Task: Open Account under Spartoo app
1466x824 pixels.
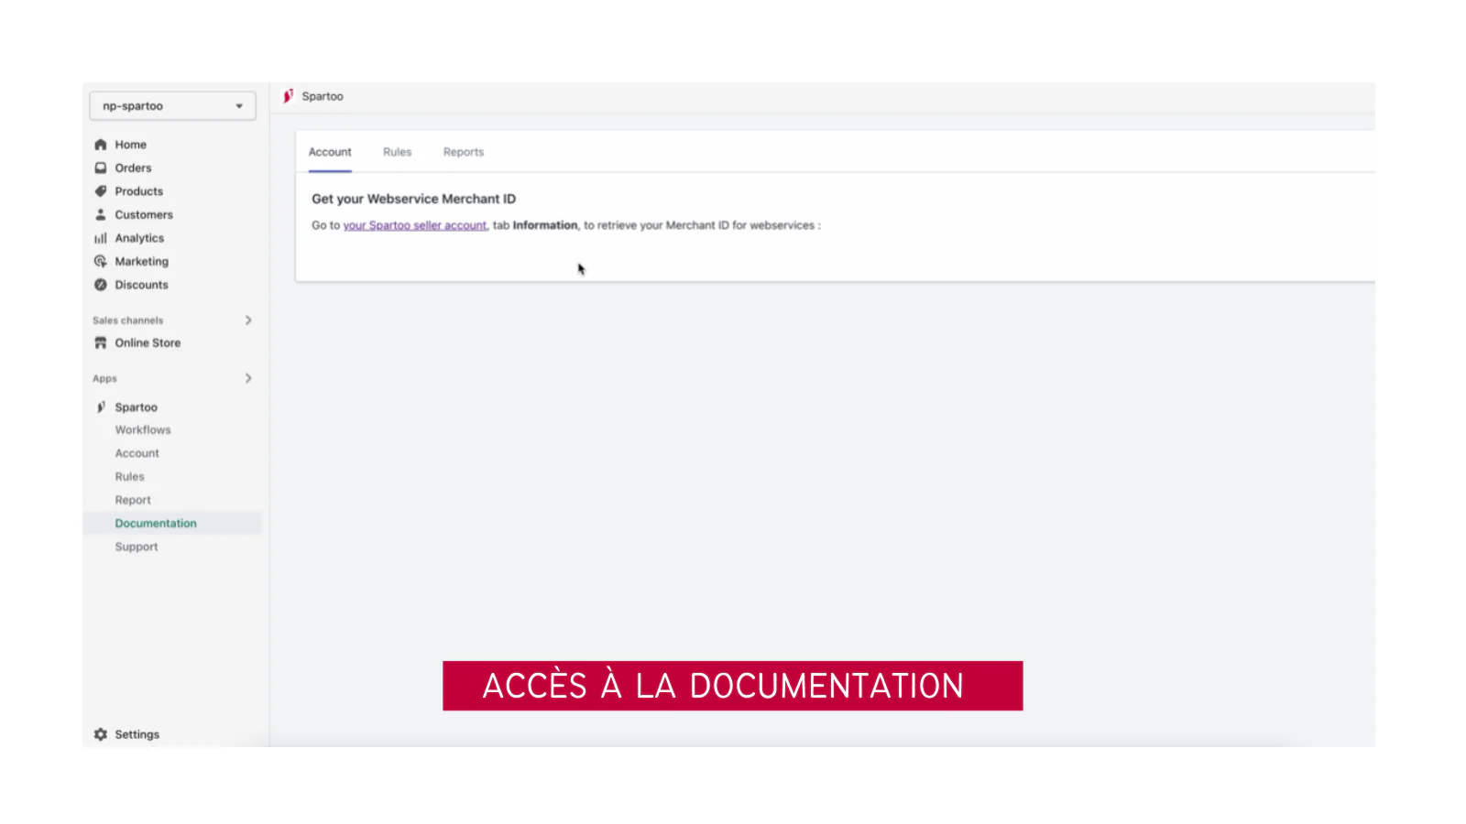Action: [137, 453]
